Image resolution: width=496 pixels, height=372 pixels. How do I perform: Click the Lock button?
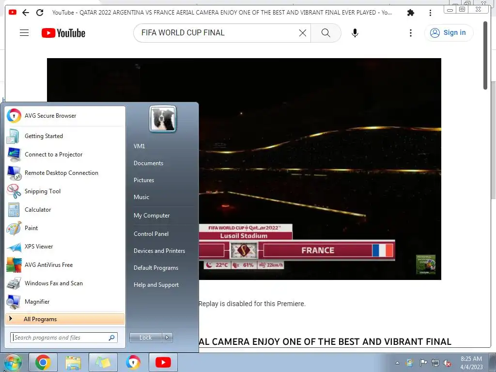tap(145, 338)
